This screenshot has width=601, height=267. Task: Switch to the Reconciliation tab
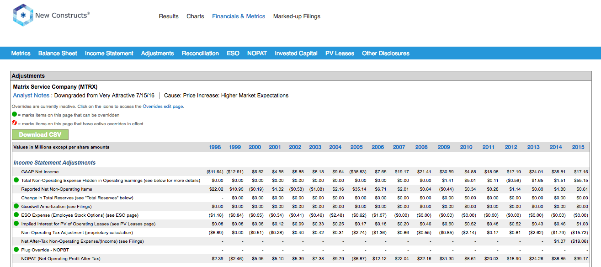(x=200, y=53)
